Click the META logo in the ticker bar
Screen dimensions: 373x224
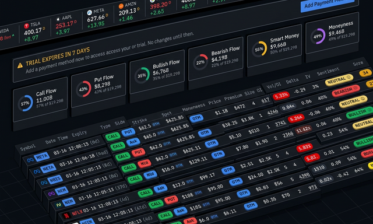[x=89, y=13]
